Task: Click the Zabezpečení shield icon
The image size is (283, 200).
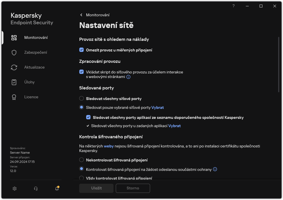Action: [x=14, y=53]
